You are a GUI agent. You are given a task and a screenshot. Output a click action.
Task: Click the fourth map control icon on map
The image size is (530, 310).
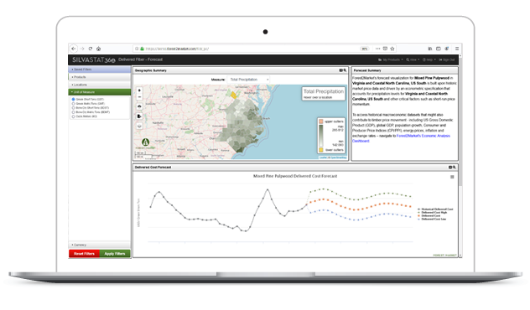[139, 116]
